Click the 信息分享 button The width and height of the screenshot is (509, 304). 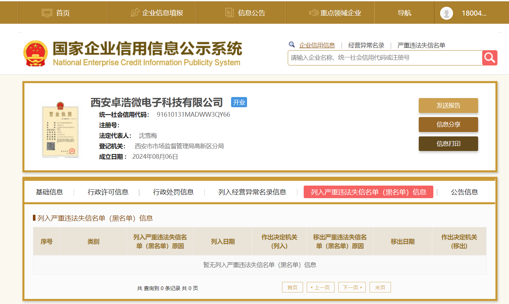pyautogui.click(x=448, y=125)
